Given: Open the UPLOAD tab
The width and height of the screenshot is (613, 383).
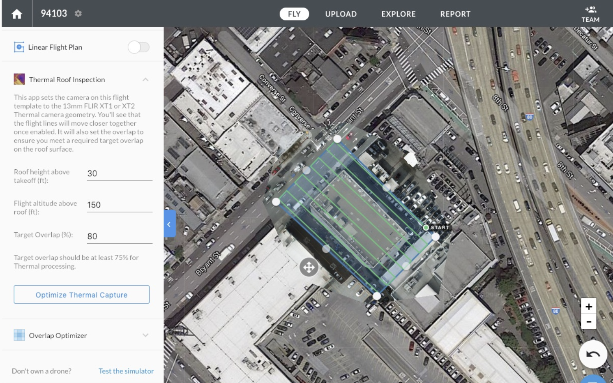Looking at the screenshot, I should click(x=341, y=14).
